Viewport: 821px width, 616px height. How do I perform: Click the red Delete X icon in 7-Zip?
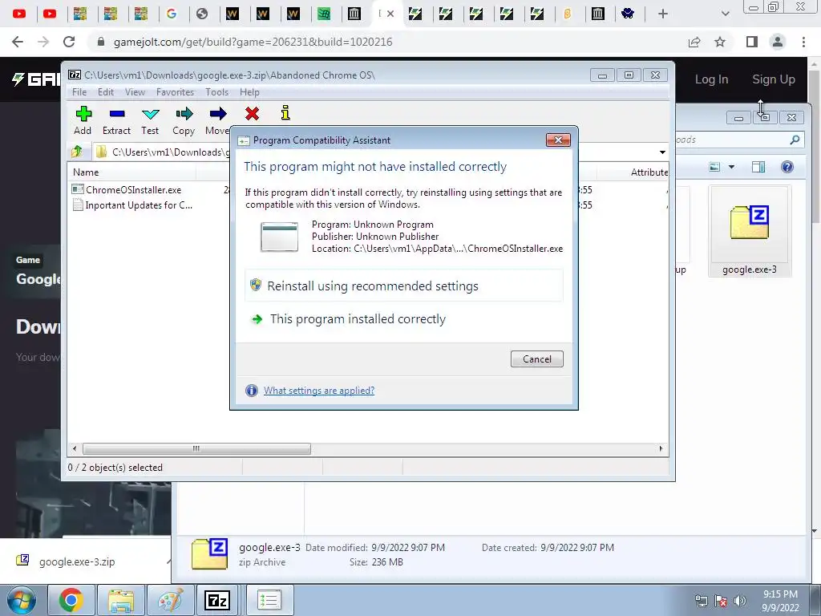coord(252,113)
